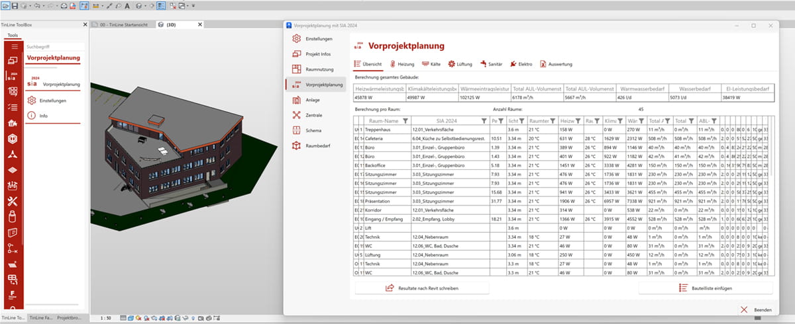Image resolution: width=795 pixels, height=324 pixels.
Task: Click the Print icon in the quick toolbar
Action: click(63, 5)
